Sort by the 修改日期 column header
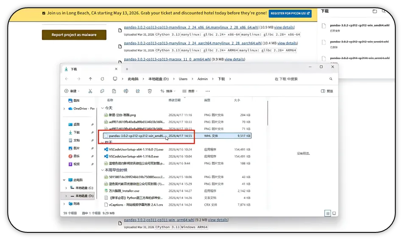Screen dimensions: 403x240 174,100
